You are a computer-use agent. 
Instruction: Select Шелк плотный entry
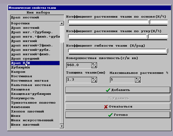point(35,125)
